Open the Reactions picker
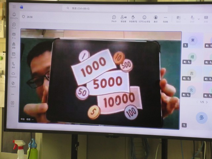 coord(144,19)
